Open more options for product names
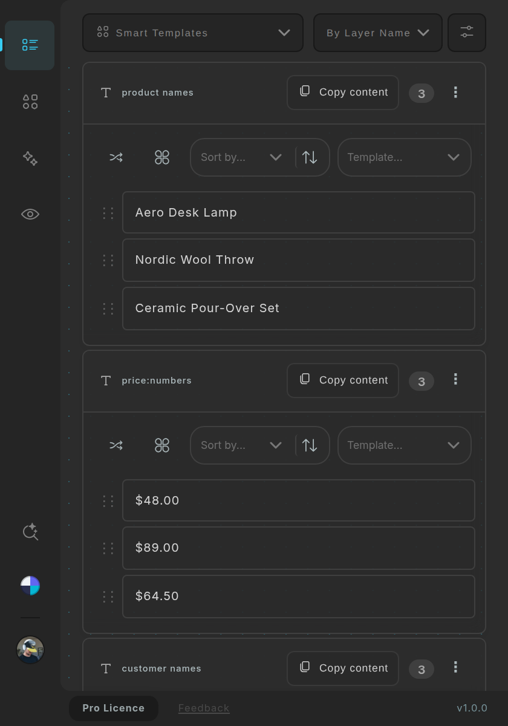Viewport: 508px width, 726px height. (455, 92)
